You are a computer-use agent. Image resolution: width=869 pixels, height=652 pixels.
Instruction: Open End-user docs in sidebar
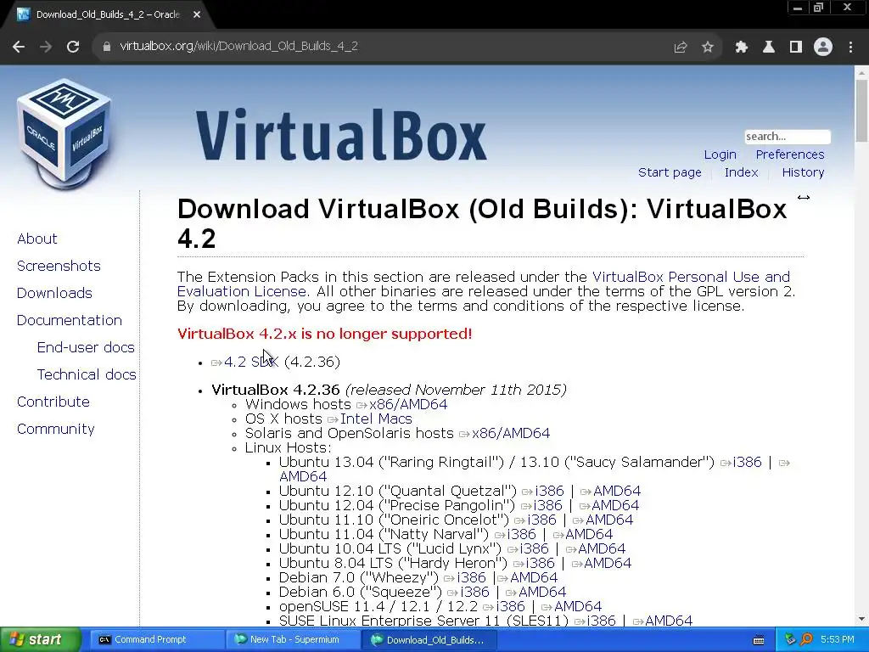point(86,347)
